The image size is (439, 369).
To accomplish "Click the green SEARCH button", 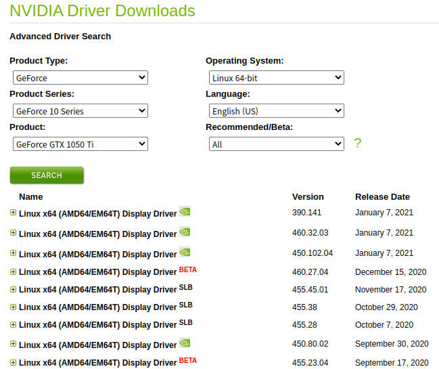I will [47, 175].
